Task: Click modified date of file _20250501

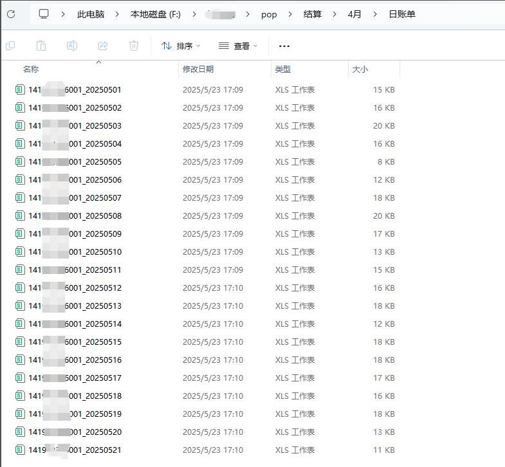Action: (213, 89)
